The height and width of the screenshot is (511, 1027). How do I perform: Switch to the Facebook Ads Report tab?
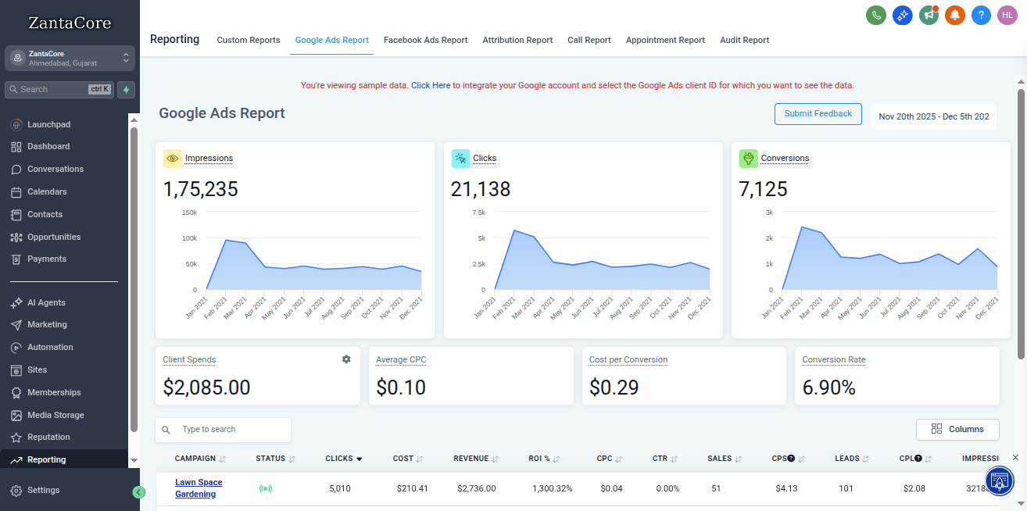pos(425,40)
